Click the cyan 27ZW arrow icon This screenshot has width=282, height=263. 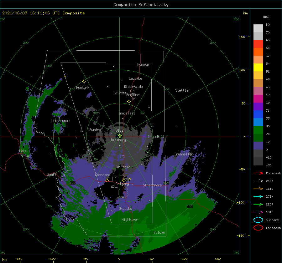pos(258,197)
